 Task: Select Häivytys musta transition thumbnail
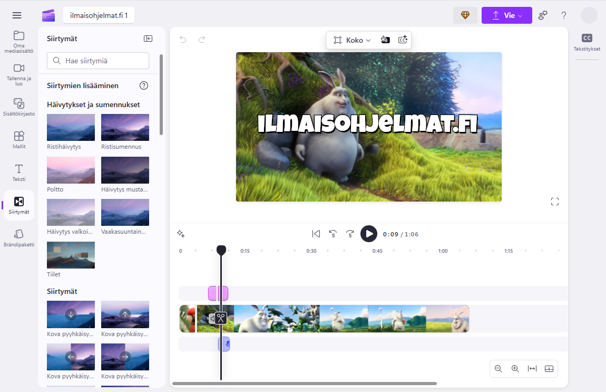point(125,170)
